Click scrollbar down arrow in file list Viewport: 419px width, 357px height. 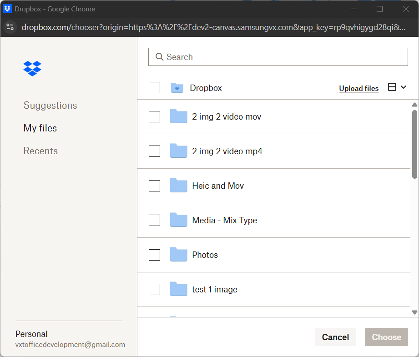tap(414, 312)
